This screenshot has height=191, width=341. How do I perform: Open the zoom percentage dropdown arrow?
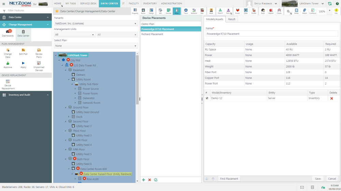(329, 11)
